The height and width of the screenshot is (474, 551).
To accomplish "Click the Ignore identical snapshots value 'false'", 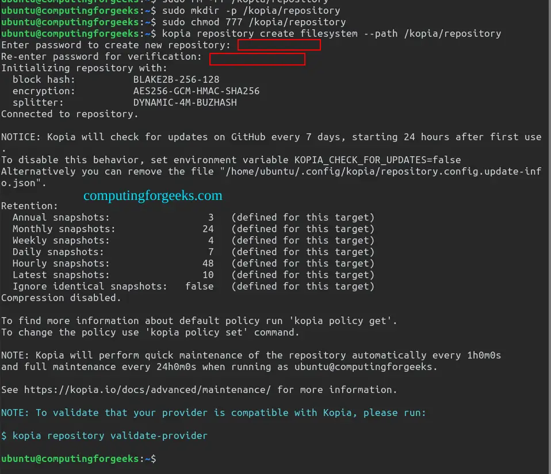I will 199,287.
